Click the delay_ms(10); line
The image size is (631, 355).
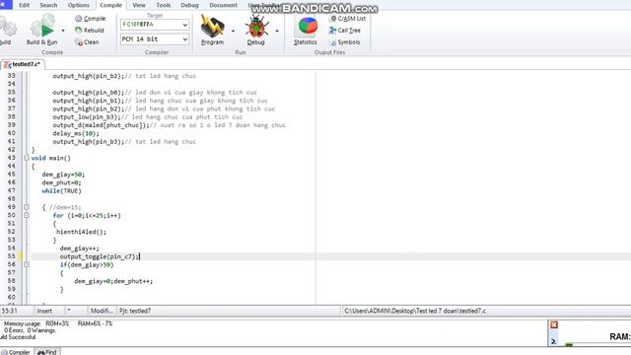[x=76, y=133]
